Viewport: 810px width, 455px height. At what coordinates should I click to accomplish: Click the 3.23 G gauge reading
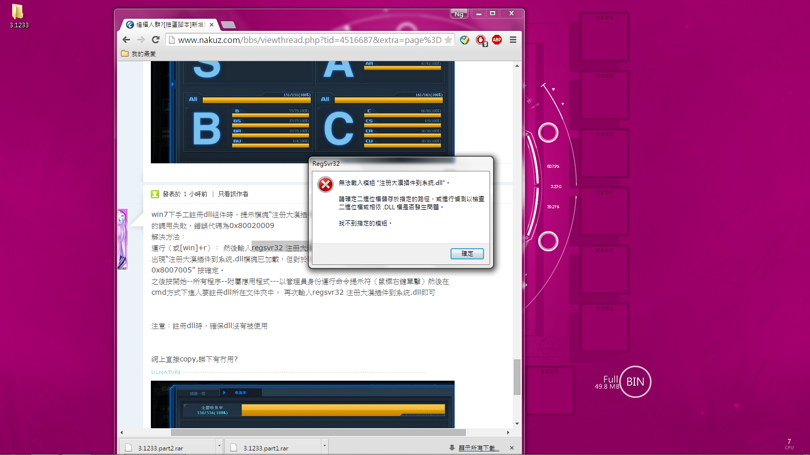pyautogui.click(x=556, y=187)
